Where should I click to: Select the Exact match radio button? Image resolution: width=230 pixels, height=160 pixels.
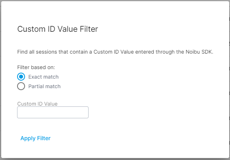pos(21,77)
